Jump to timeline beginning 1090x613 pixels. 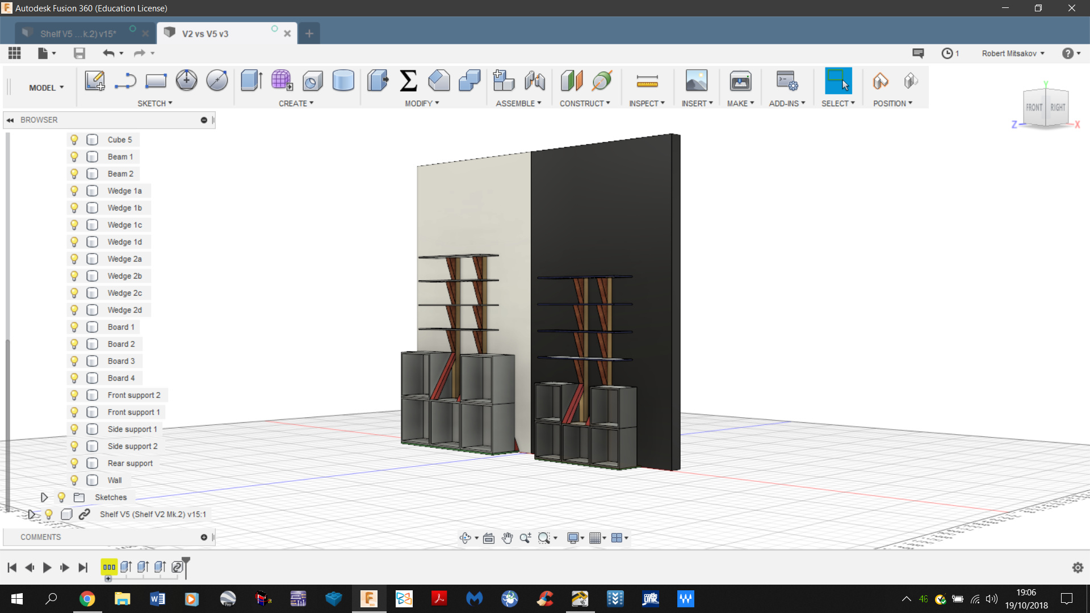point(12,568)
